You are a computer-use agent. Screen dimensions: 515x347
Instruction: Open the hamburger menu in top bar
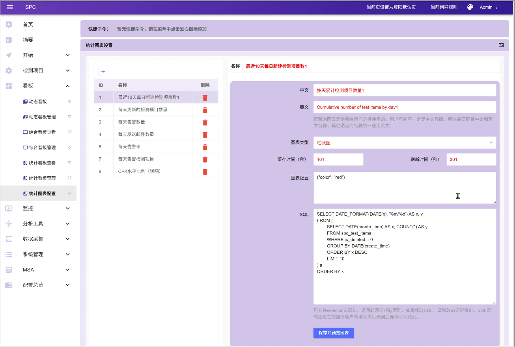[10, 7]
